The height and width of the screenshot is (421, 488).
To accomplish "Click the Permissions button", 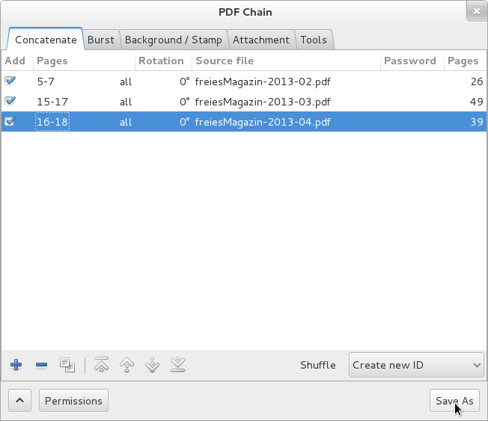I will 73,401.
